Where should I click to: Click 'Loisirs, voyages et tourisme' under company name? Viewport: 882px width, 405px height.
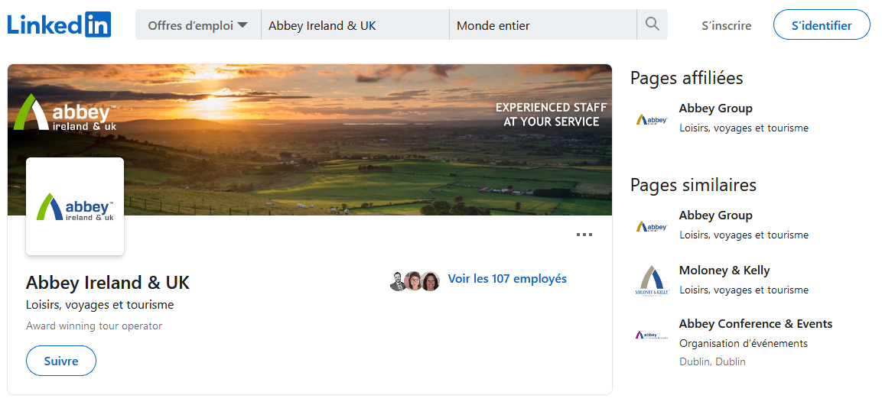coord(99,305)
